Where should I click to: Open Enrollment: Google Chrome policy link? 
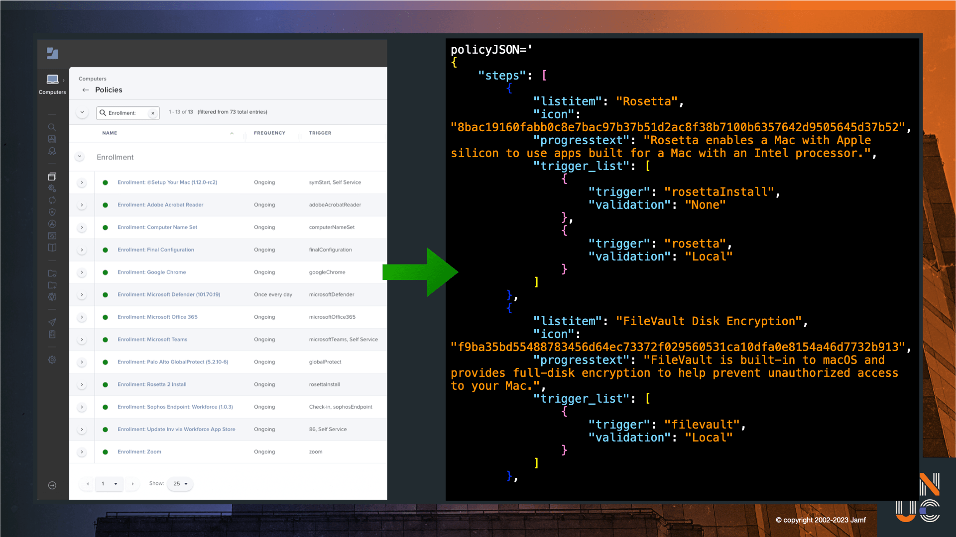click(151, 272)
